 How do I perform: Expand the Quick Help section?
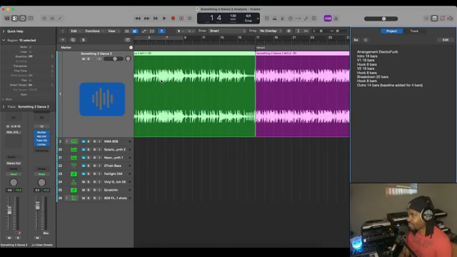pos(4,31)
